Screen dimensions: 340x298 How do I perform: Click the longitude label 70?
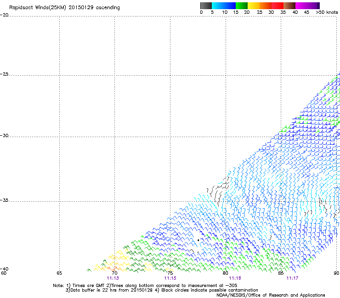(x=114, y=273)
